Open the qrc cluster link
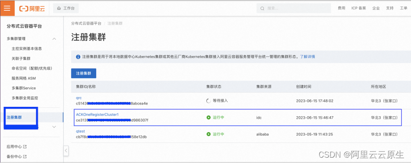 click(79, 98)
